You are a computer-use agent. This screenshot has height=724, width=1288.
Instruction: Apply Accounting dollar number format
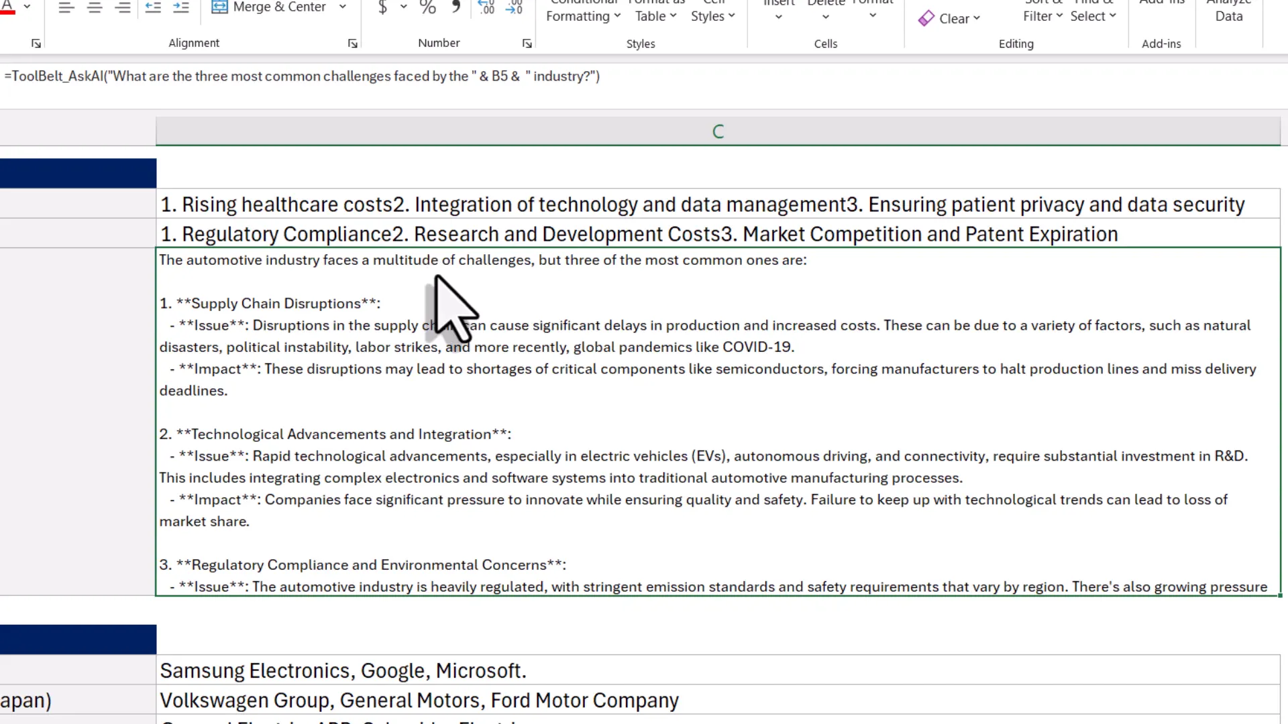click(382, 7)
